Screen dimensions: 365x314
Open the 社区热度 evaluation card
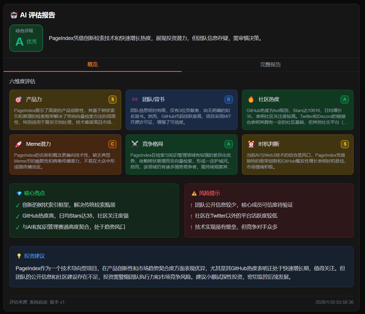[x=298, y=110]
